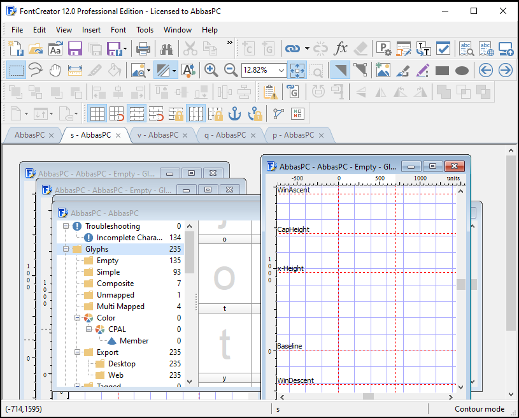
Task: Toggle snap to grid button
Action: (x=117, y=113)
